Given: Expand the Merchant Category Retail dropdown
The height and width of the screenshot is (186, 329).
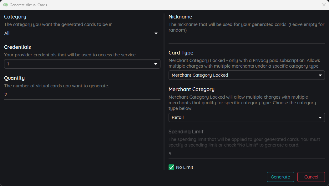Looking at the screenshot, I should [x=246, y=117].
